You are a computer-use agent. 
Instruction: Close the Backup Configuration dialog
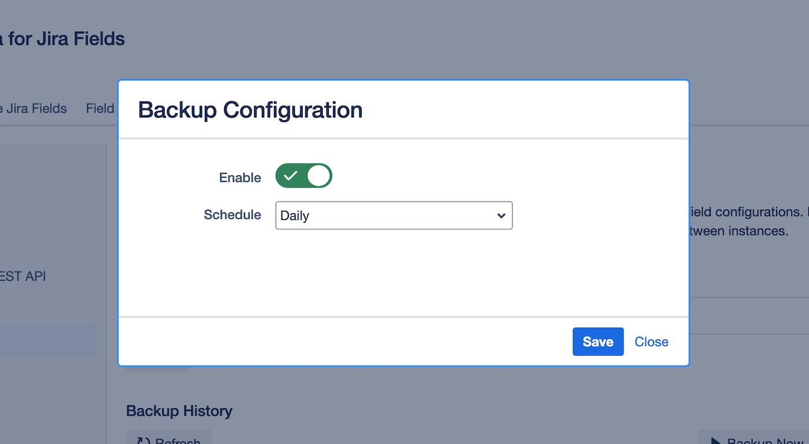pos(651,342)
